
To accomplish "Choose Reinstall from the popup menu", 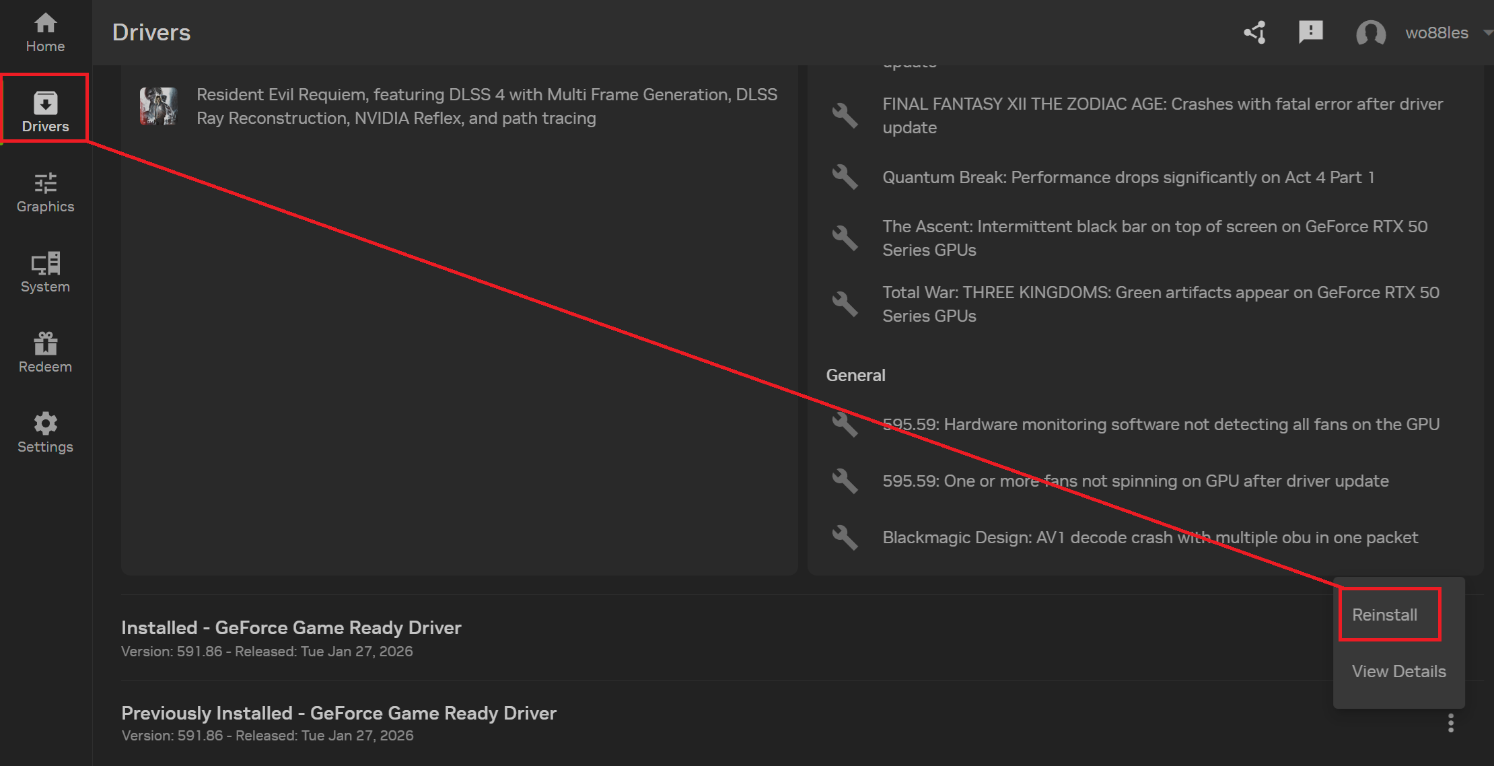I will click(x=1384, y=615).
